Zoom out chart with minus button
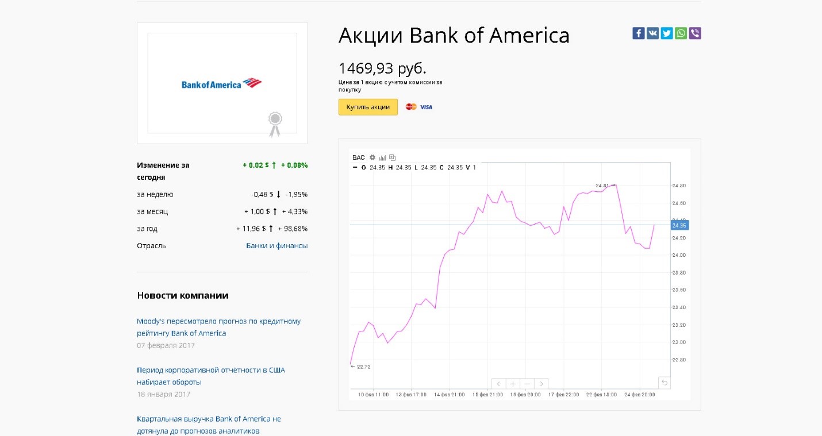Screen dimensions: 822x436 pos(527,384)
